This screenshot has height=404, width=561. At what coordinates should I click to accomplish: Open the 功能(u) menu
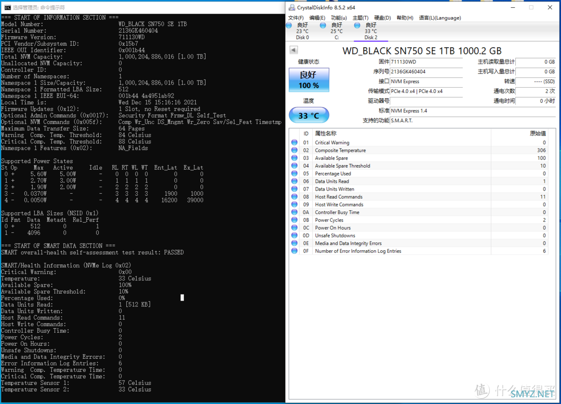[x=339, y=18]
